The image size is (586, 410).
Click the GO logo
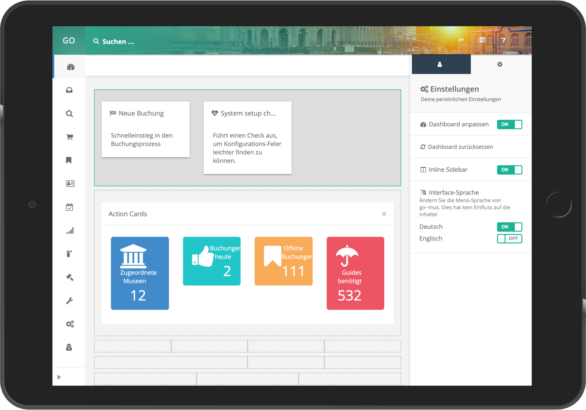[x=69, y=41]
